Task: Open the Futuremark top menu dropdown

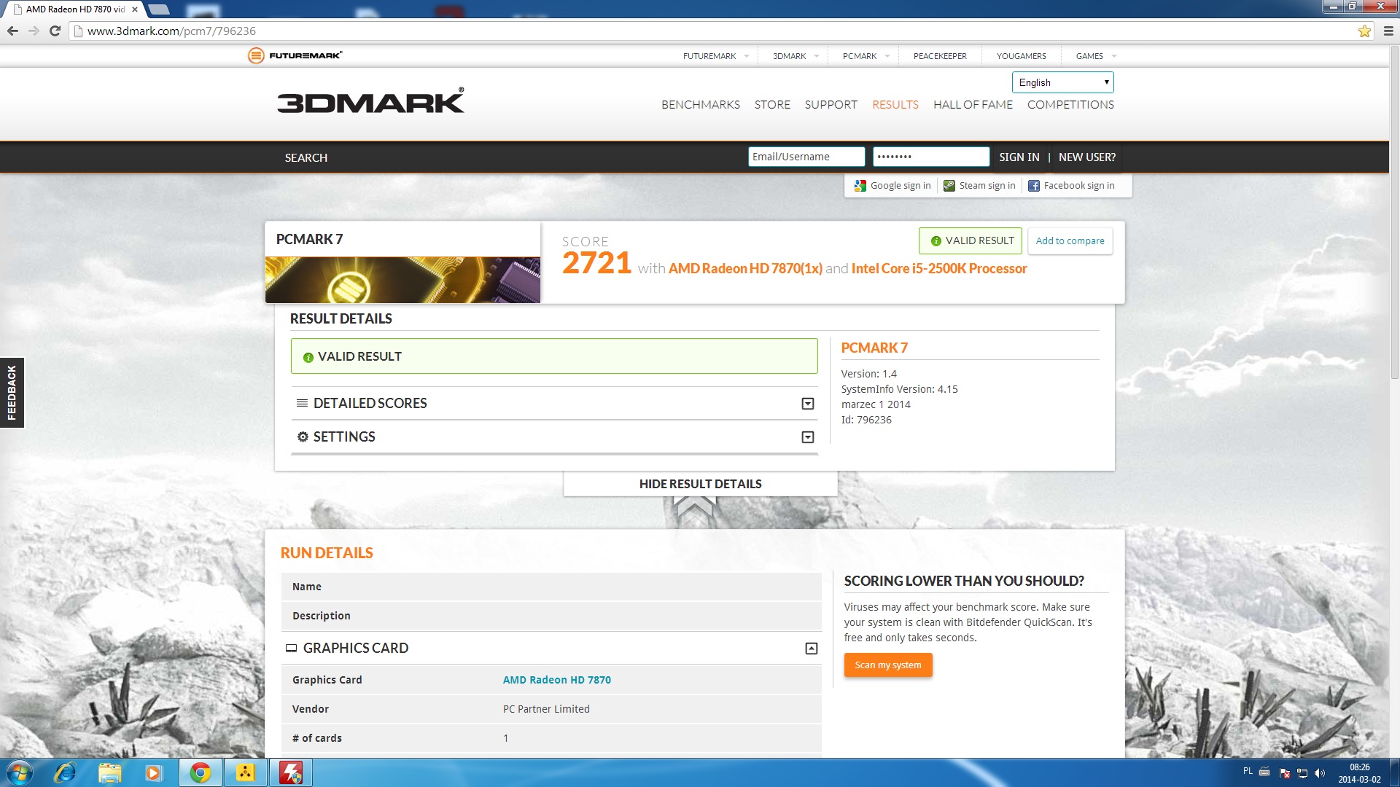Action: pos(715,56)
